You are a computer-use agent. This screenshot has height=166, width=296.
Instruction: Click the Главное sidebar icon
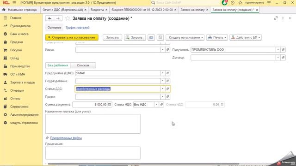tap(5, 18)
